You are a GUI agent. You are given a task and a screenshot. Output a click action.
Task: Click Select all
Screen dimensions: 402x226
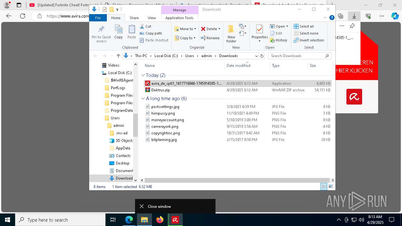[304, 26]
